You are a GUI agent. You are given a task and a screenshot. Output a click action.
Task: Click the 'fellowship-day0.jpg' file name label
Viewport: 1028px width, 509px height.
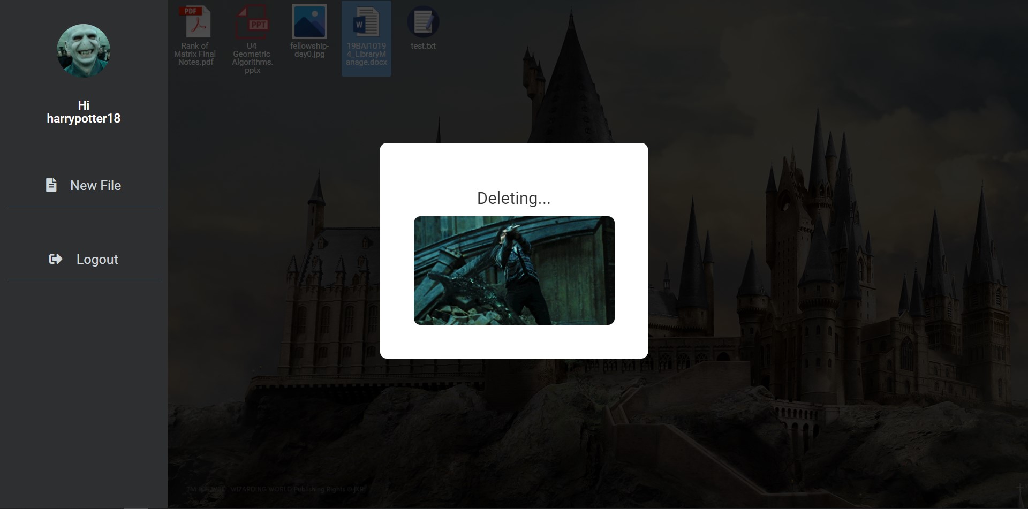pos(309,50)
